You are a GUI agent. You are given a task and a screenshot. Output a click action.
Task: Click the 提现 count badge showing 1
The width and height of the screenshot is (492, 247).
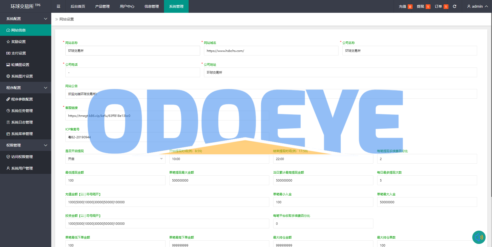[x=428, y=7]
